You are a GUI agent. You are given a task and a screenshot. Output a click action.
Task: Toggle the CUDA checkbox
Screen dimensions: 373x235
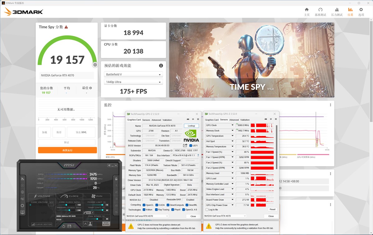pyautogui.click(x=156, y=205)
